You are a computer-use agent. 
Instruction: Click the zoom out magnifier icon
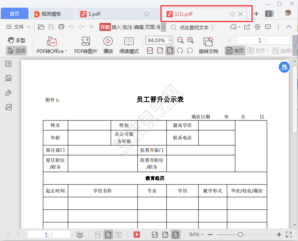point(180,40)
